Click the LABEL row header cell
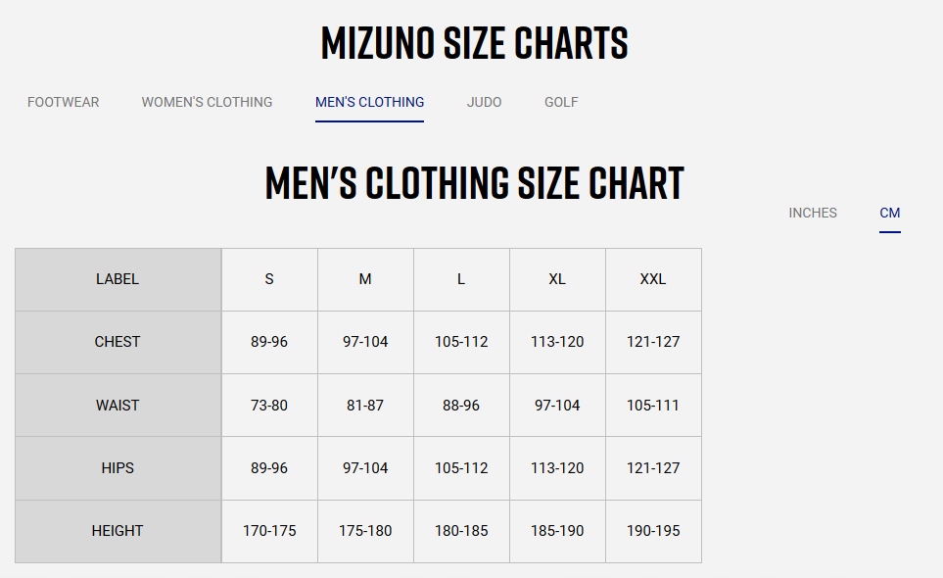The height and width of the screenshot is (578, 943). point(118,279)
